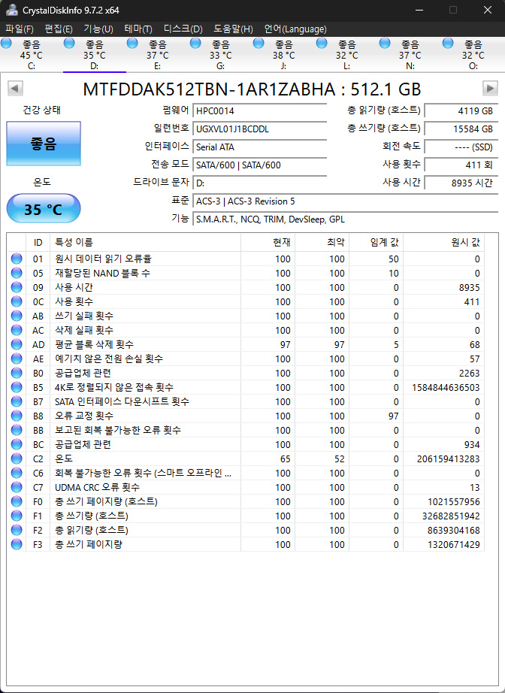Select row 총 읽기량 (호스트) F2
Viewport: 505px width, 693px height.
pyautogui.click(x=246, y=530)
